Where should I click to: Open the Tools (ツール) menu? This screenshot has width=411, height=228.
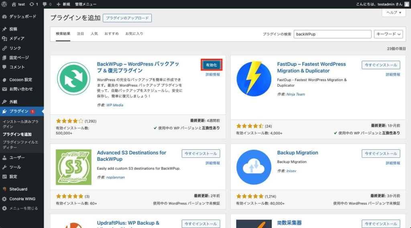(22, 167)
